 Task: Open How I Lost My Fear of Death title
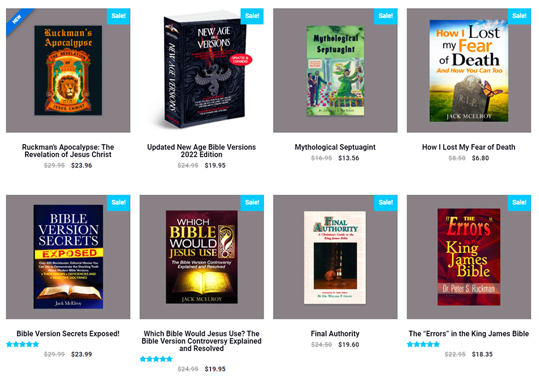(x=469, y=147)
